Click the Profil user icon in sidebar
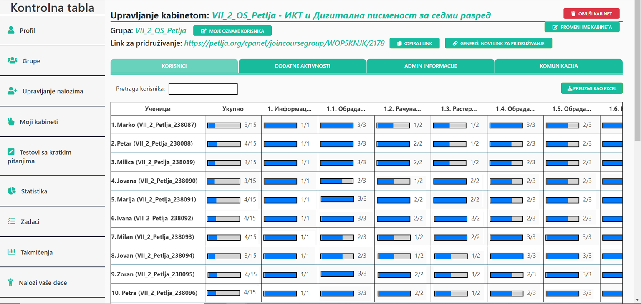The height and width of the screenshot is (304, 641). tap(11, 30)
